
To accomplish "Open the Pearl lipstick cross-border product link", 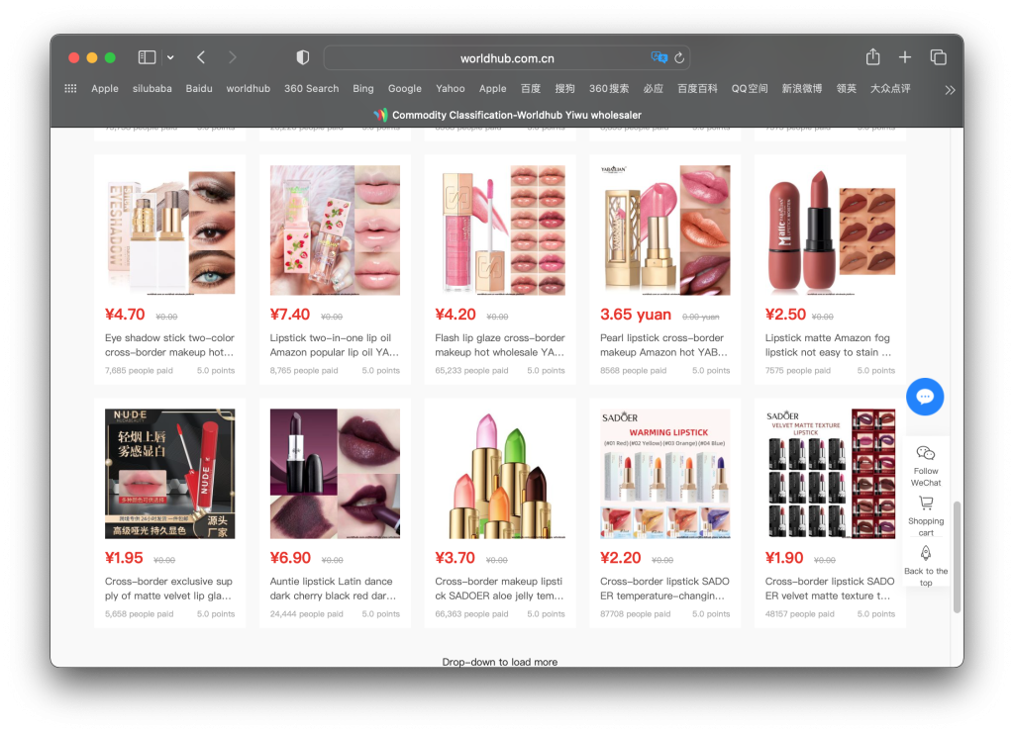I will point(661,344).
